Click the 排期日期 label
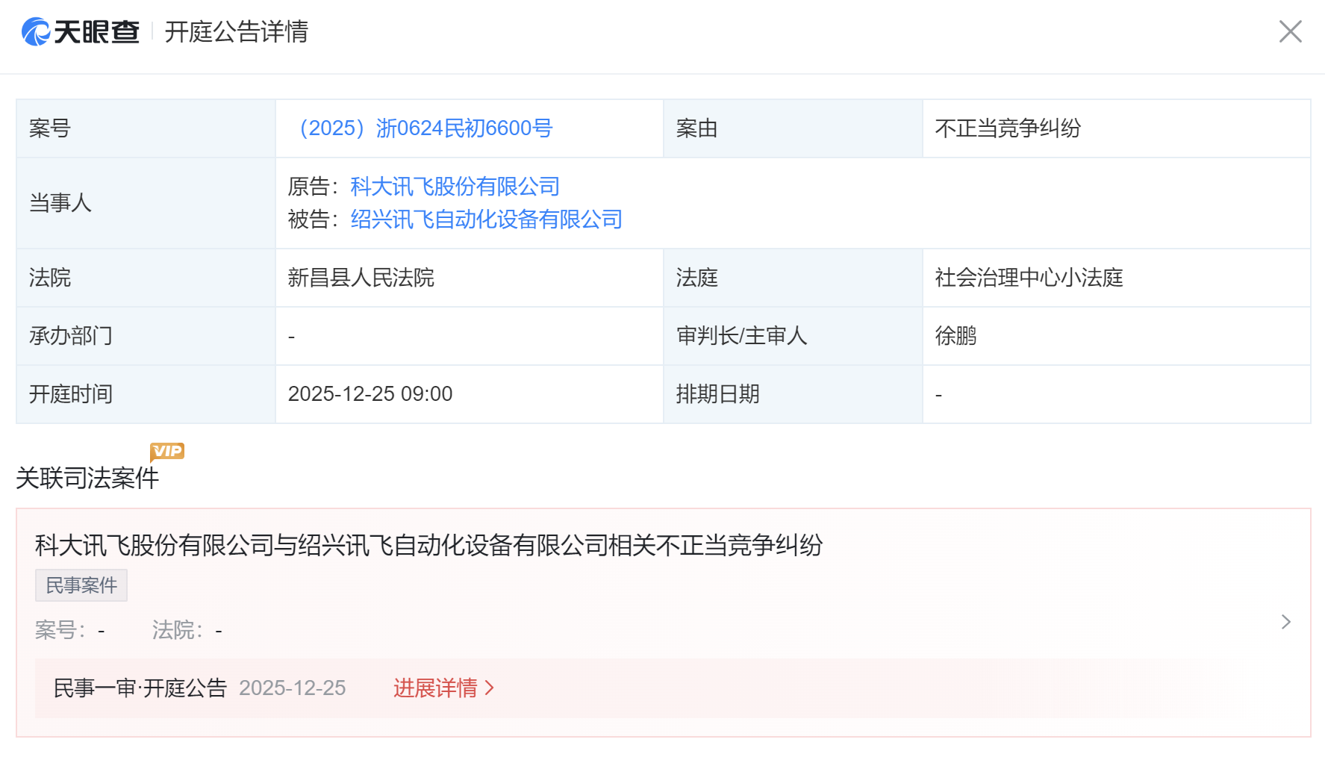 tap(718, 394)
